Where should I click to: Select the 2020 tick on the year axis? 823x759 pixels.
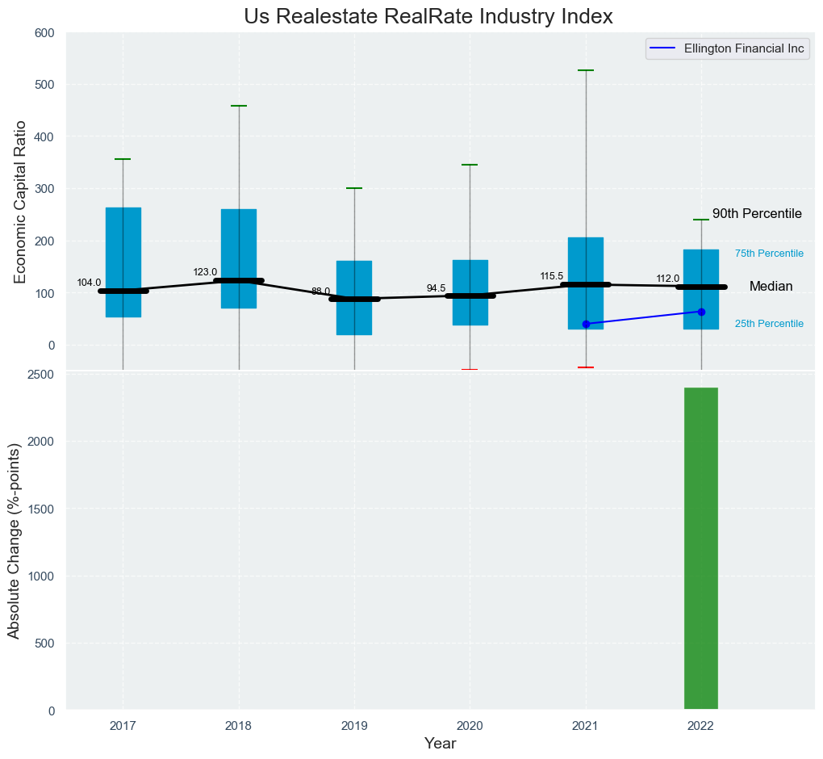coord(470,726)
